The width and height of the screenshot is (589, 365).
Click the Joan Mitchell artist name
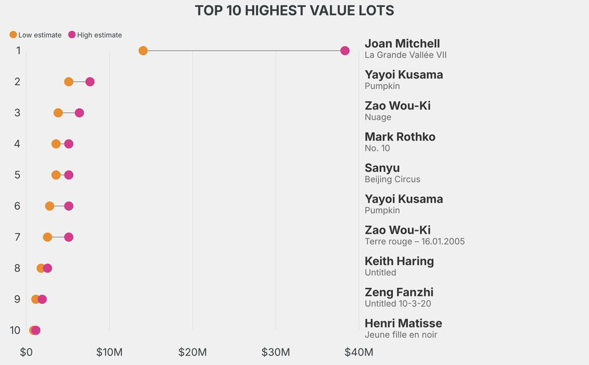(402, 44)
